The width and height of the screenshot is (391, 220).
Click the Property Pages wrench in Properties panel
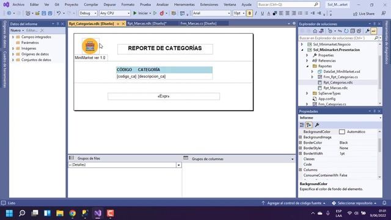[x=317, y=125]
